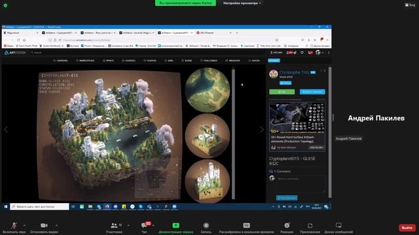Open Реакции reactions menu
Viewport: 419px width, 235px height.
tap(287, 228)
